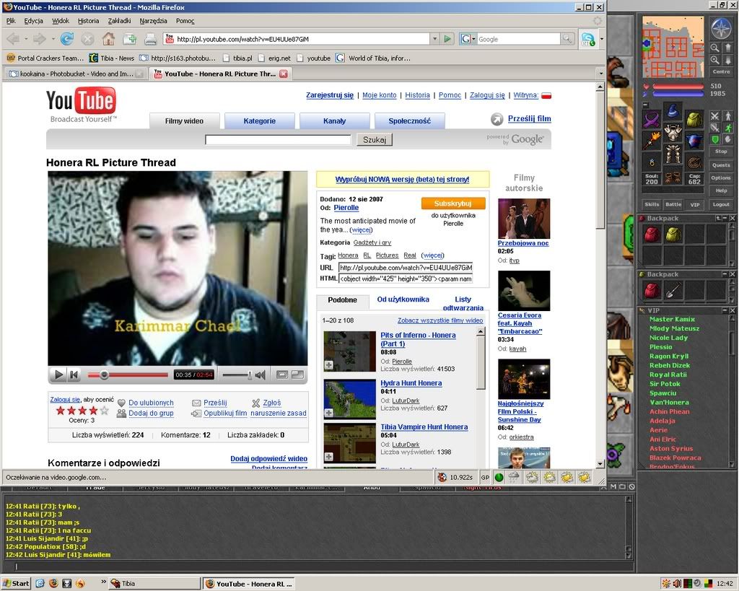Click the video volume slider

point(237,375)
